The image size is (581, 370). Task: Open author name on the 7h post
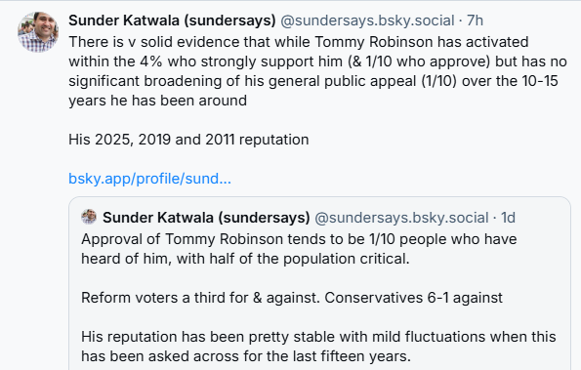coord(172,21)
